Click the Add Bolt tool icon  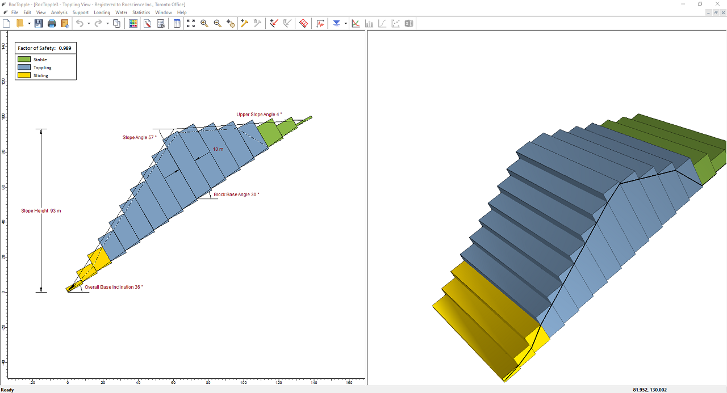(x=244, y=23)
